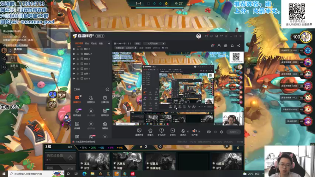Hide the 文本 1 layer

[74, 68]
